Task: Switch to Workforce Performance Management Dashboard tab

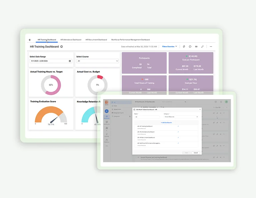Action: (x=130, y=40)
